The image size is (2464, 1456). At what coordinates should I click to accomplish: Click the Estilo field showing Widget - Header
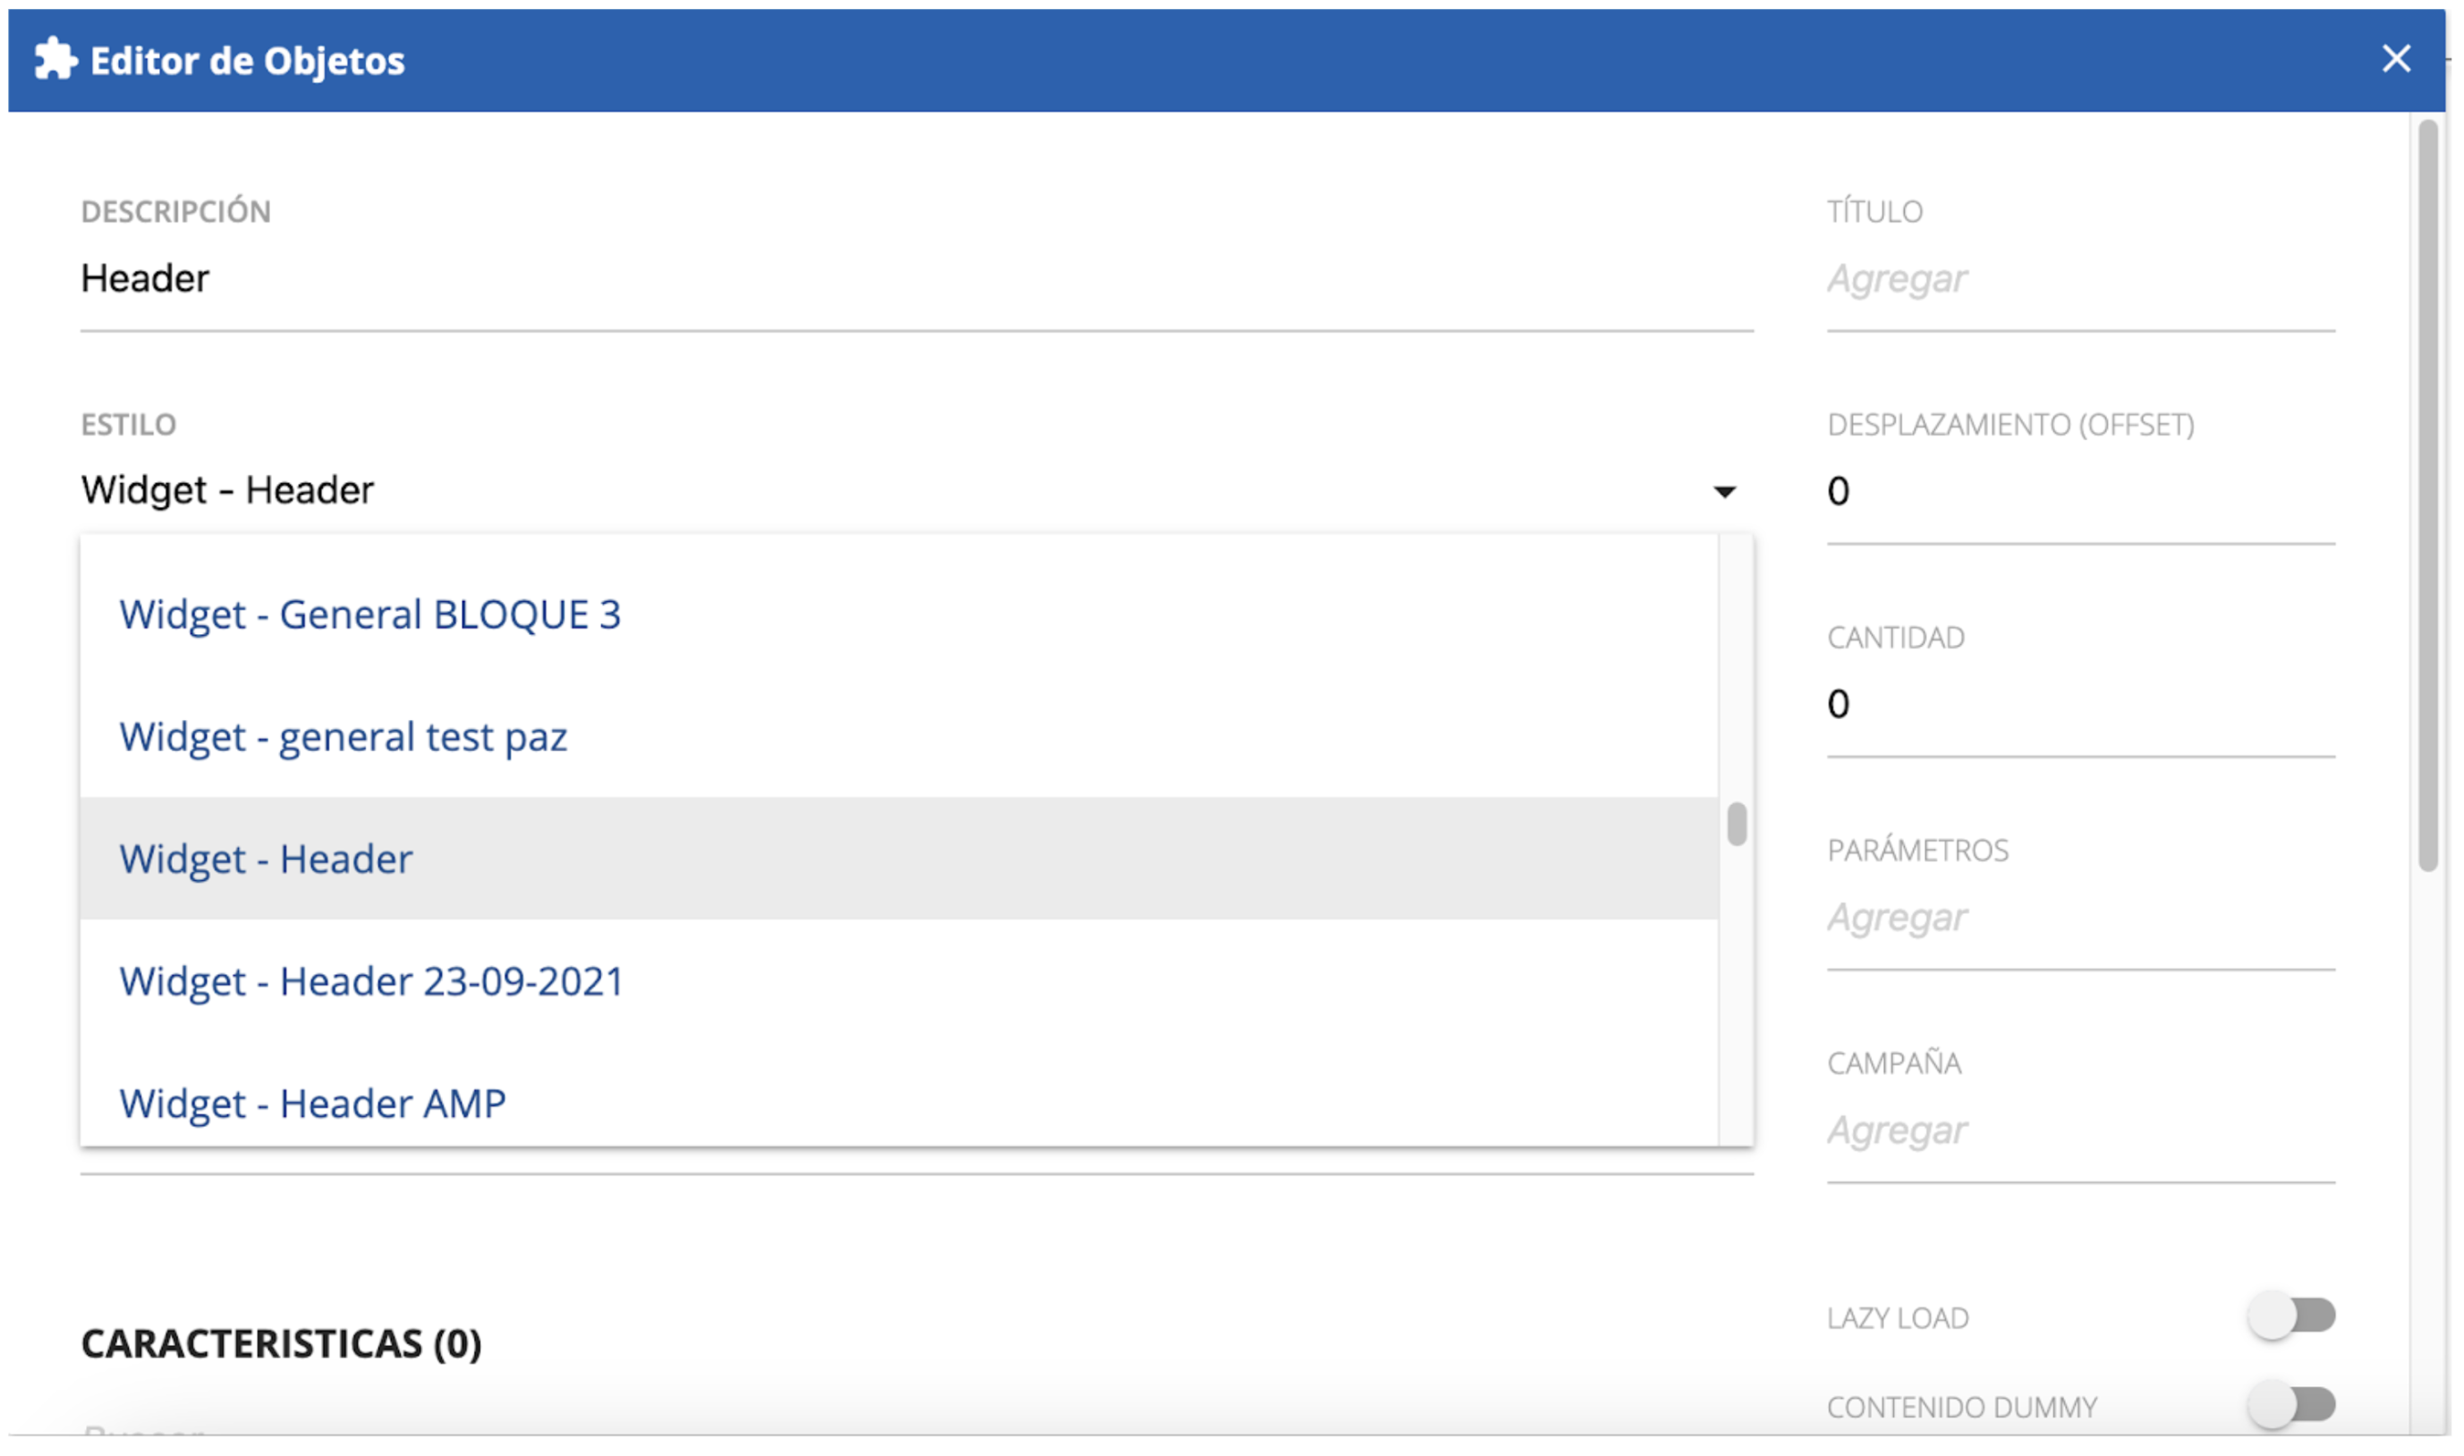coord(916,491)
